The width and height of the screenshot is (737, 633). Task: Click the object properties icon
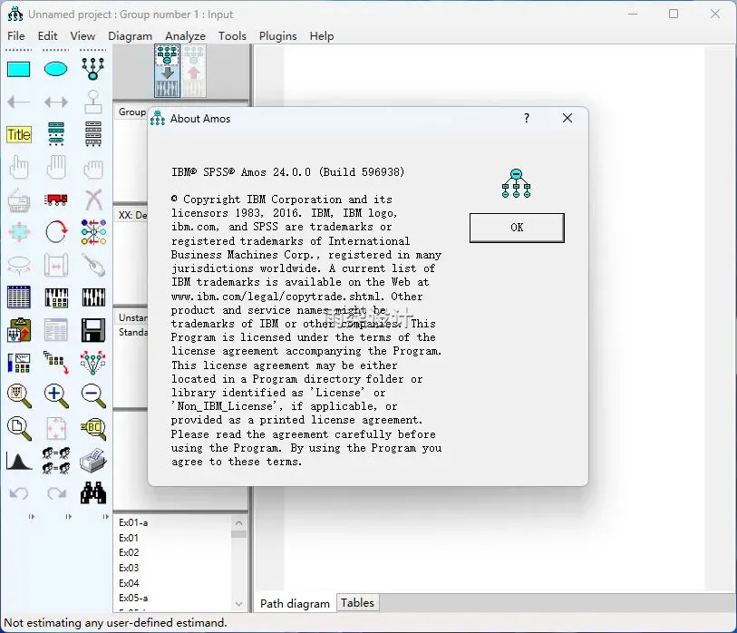click(x=19, y=363)
